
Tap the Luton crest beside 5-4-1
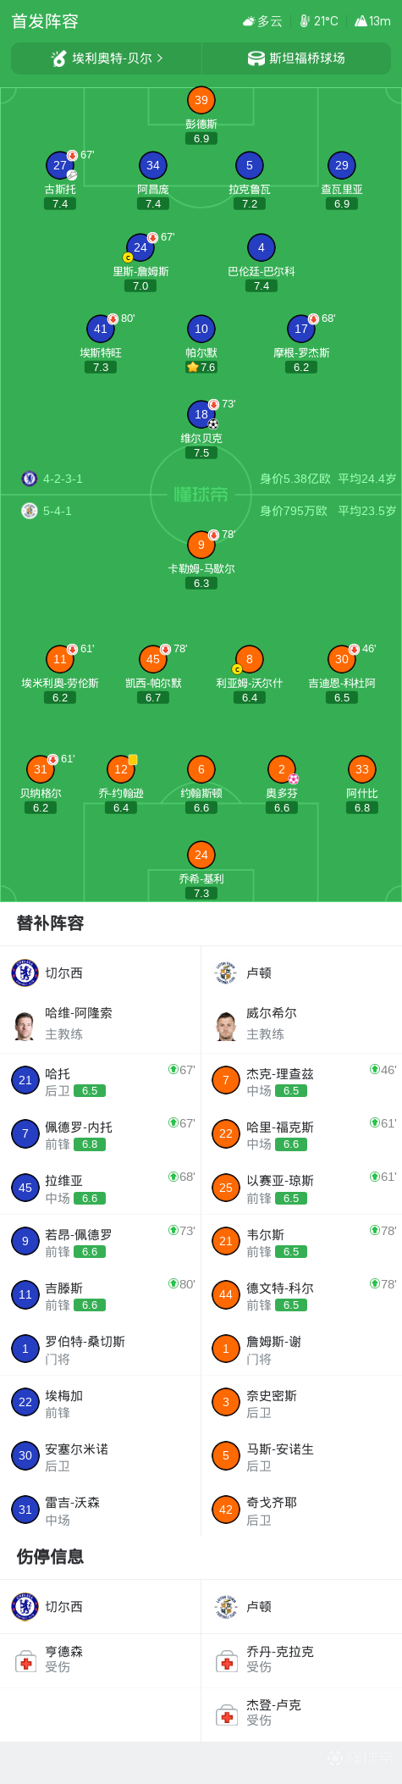click(30, 511)
